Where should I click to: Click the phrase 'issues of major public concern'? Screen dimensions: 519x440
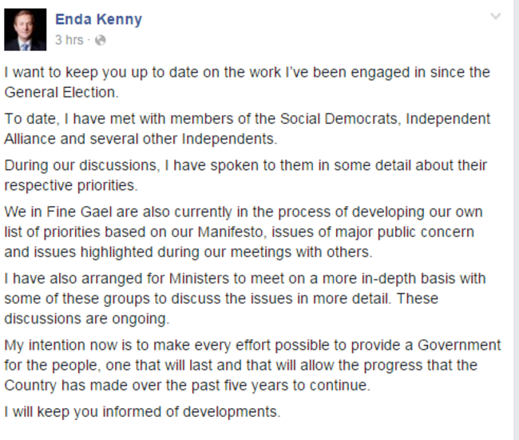point(373,232)
